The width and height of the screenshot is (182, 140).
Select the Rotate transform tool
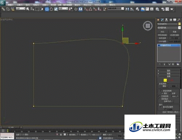click(51, 9)
